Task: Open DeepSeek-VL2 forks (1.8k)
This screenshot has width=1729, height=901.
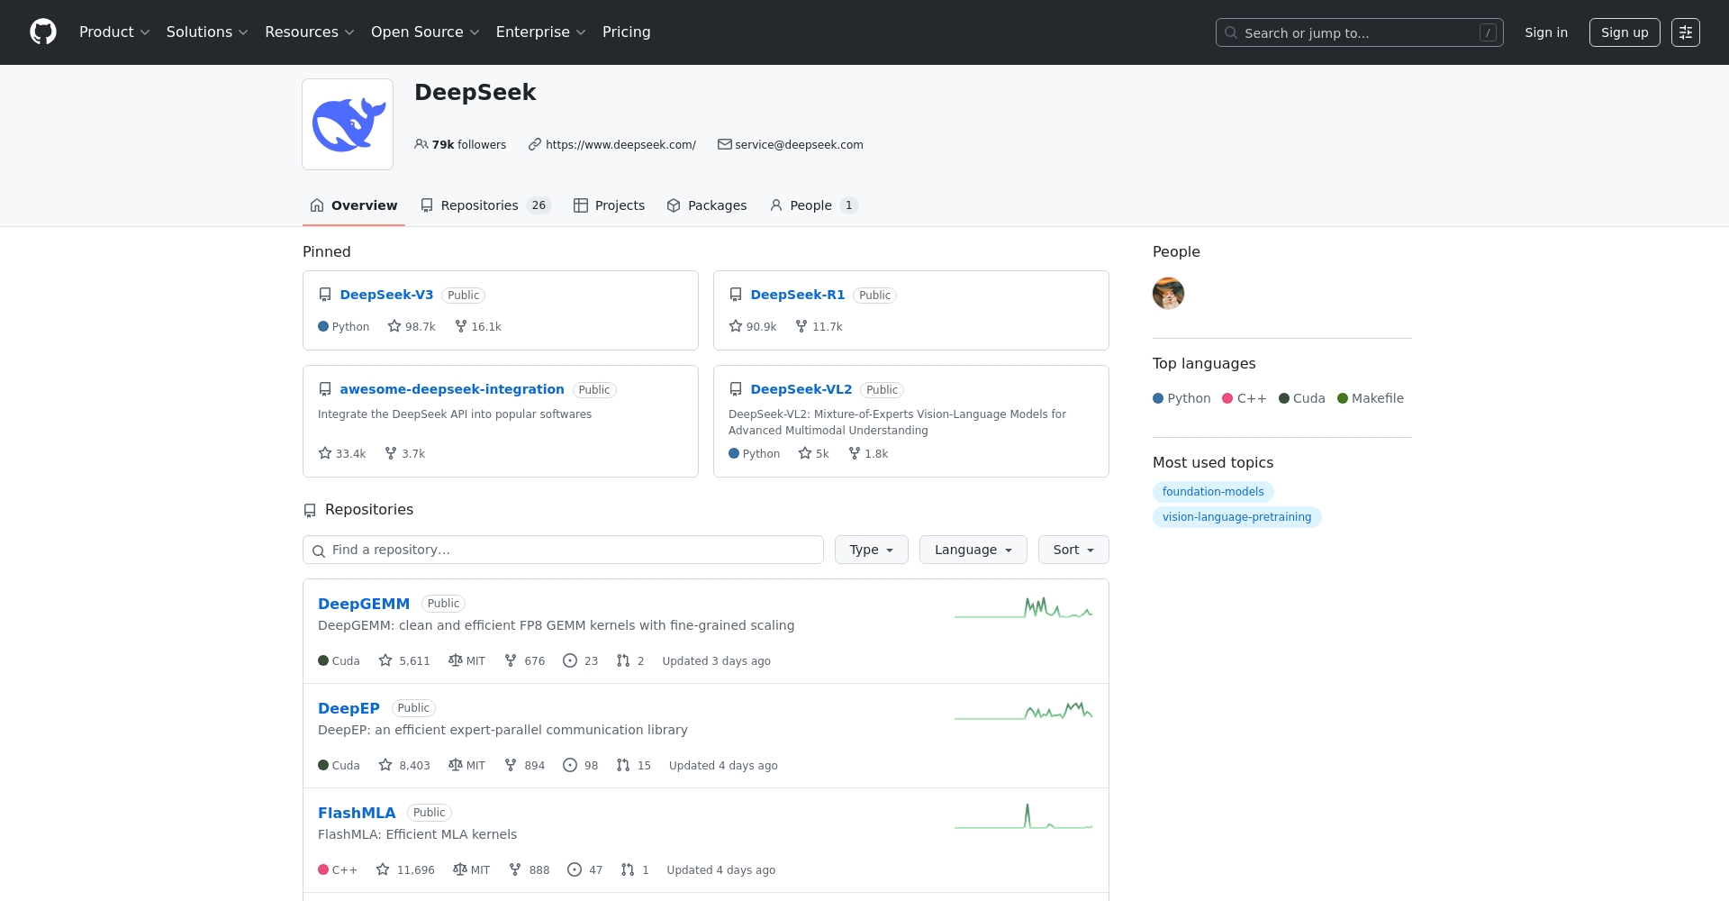Action: coord(868,454)
